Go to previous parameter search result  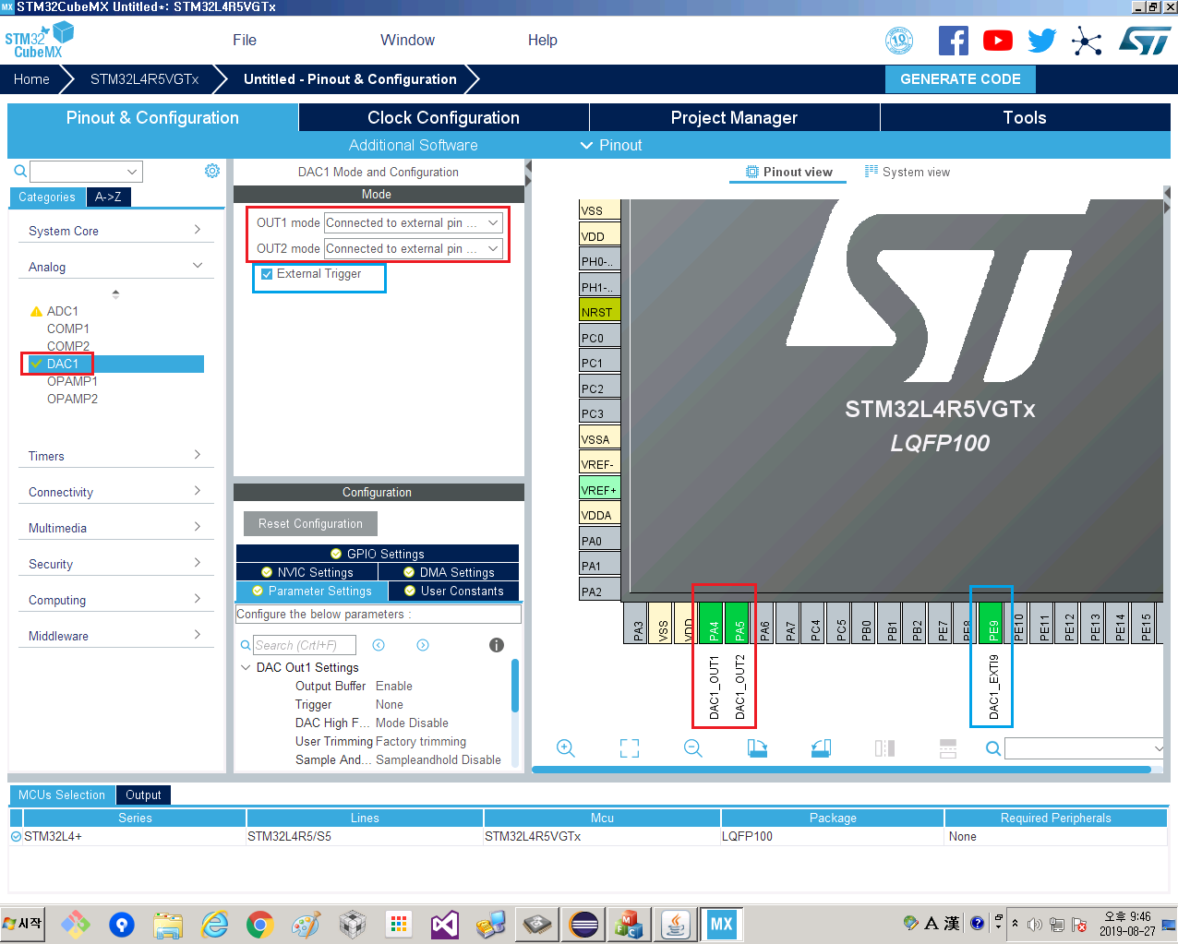pos(379,645)
